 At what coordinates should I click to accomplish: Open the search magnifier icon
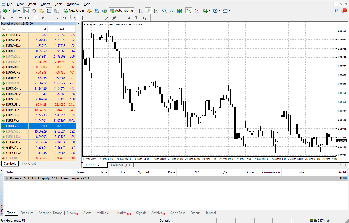[x=336, y=11]
